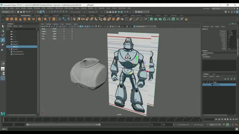The width and height of the screenshot is (239, 134).
Task: Go to the end of the playback range
Action: pyautogui.click(x=236, y=119)
